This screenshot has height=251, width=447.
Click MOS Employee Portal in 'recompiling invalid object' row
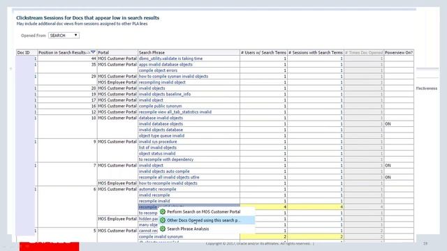[x=117, y=82]
